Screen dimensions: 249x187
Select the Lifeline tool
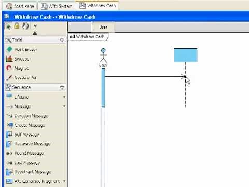pyautogui.click(x=17, y=97)
